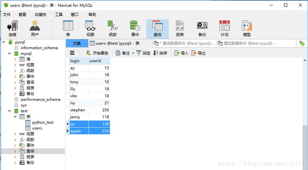Select the userid cell with 21
Viewport: 308px width, 170px height.
tap(99, 103)
